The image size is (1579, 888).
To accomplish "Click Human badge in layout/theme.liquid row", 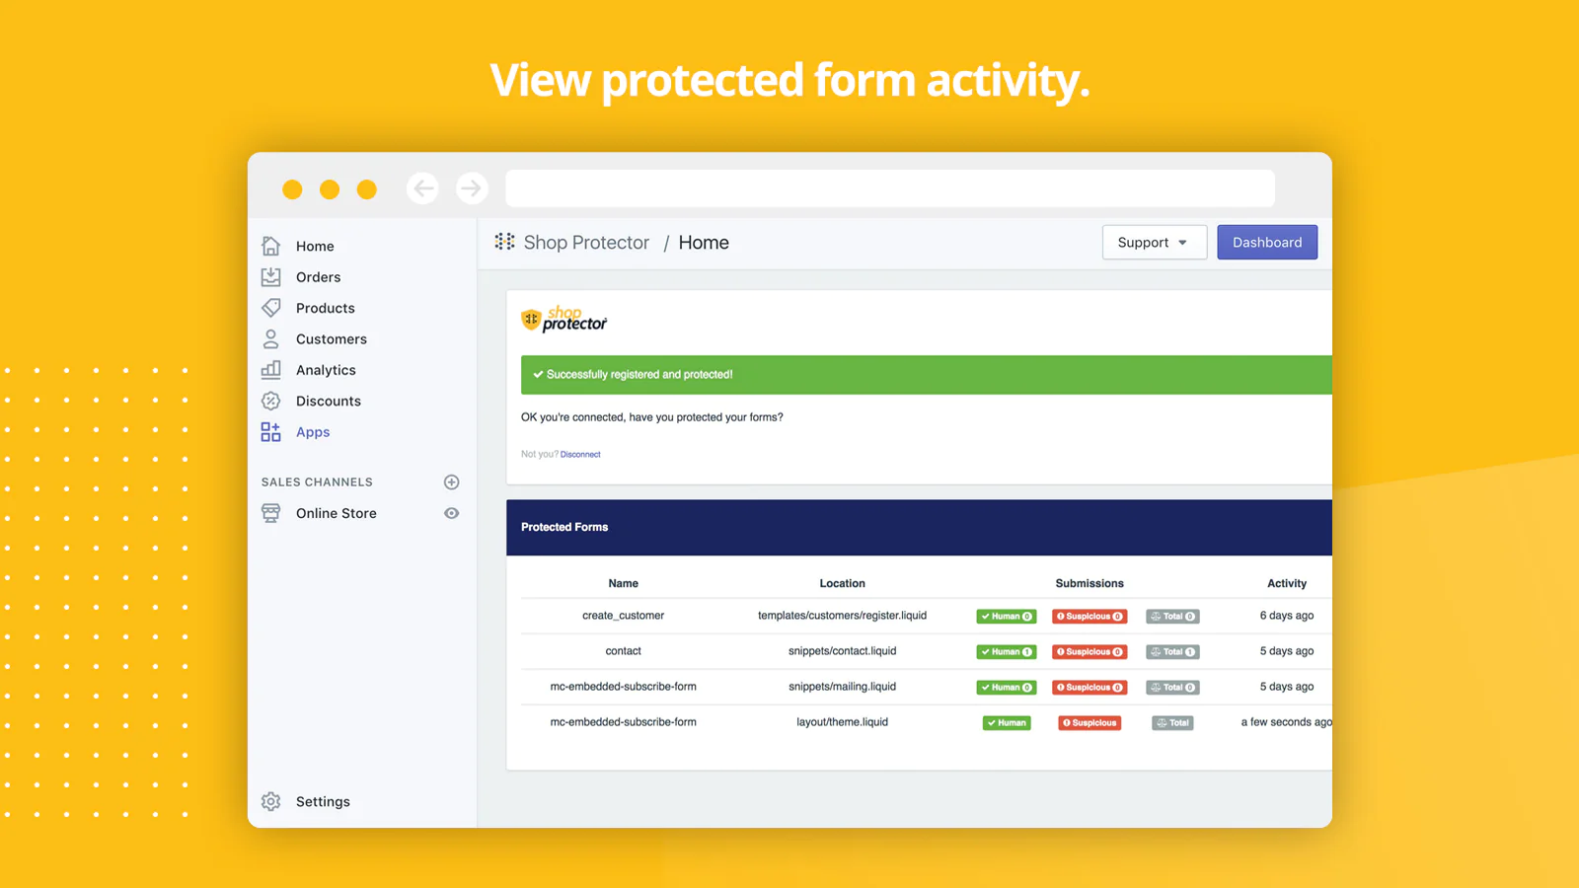I will click(1007, 723).
